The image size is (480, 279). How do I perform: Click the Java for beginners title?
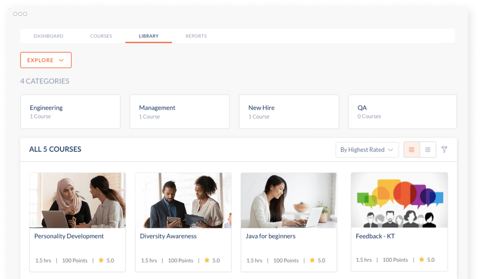[270, 236]
